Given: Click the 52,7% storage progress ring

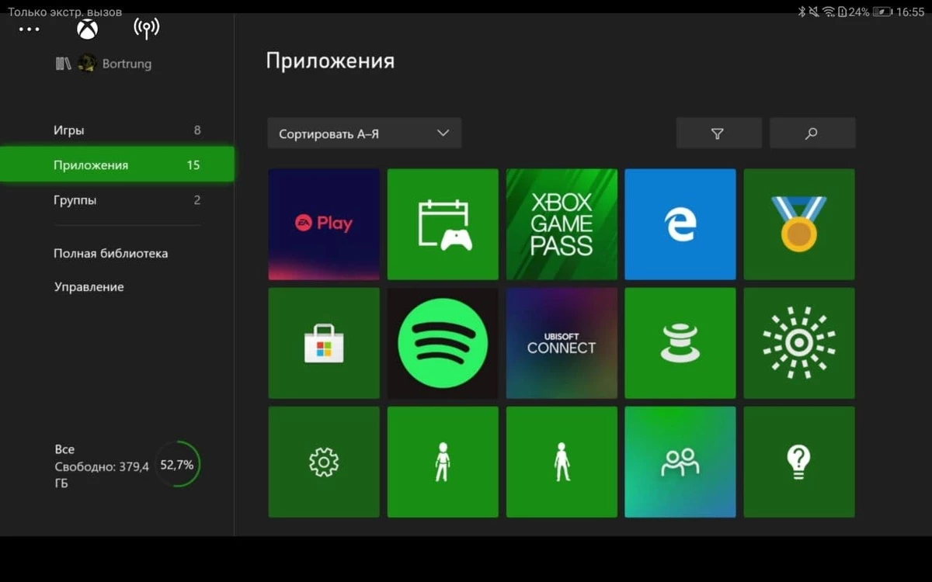Looking at the screenshot, I should (177, 465).
